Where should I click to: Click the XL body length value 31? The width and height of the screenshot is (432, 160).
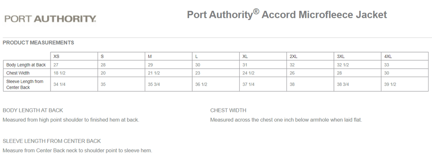pos(263,65)
